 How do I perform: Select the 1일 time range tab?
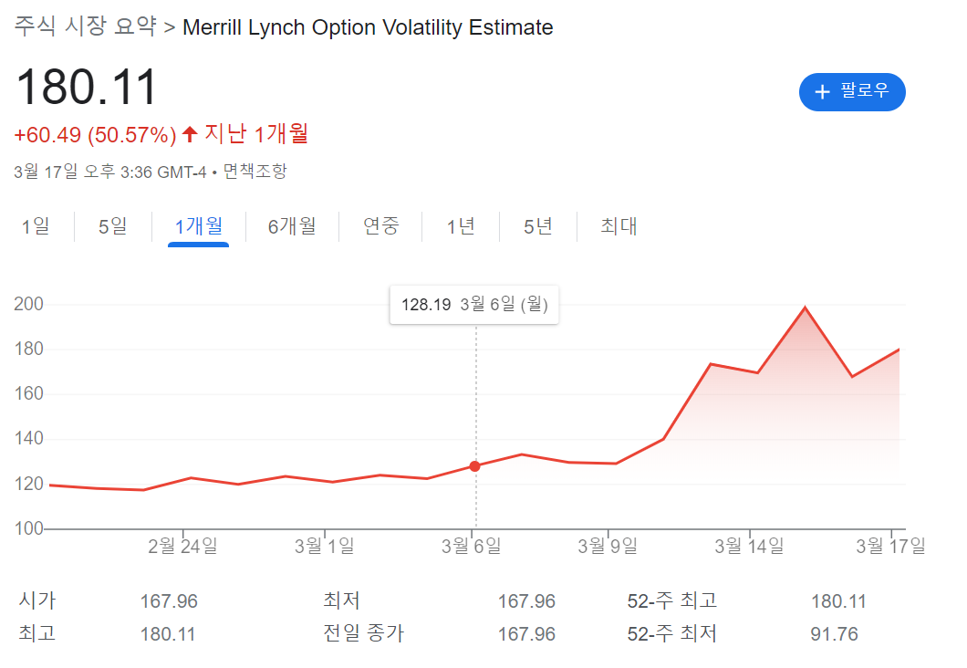36,225
